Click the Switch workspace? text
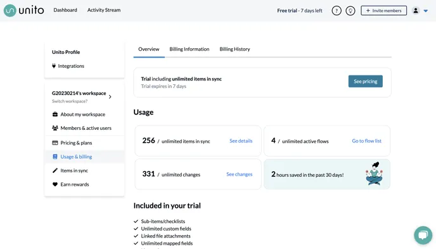Viewport: 436px width, 249px height. point(70,101)
